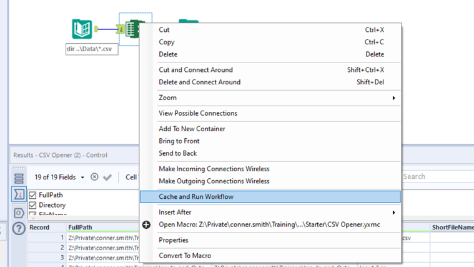Screen dimensions: 474x267
Task: Click the connection line between tools
Action: (x=107, y=29)
